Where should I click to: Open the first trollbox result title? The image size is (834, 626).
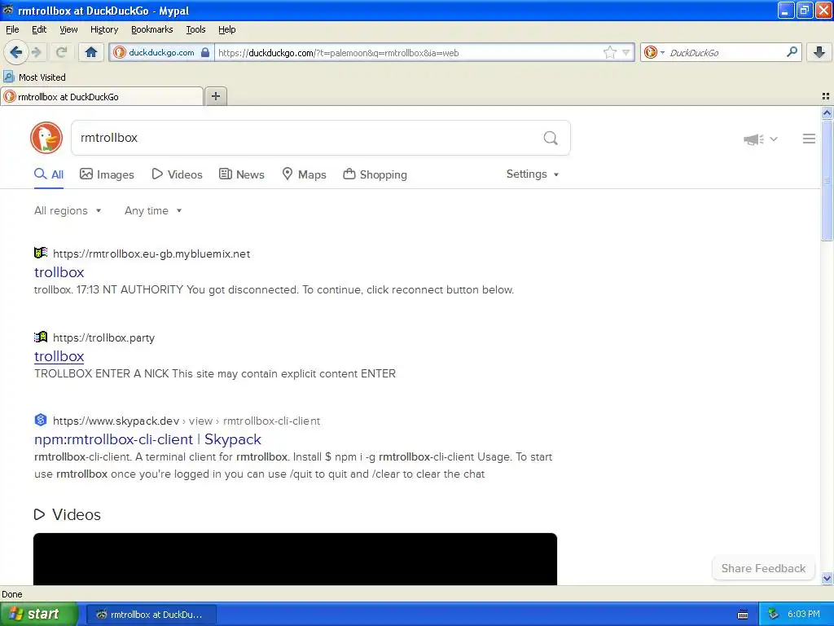(x=59, y=272)
